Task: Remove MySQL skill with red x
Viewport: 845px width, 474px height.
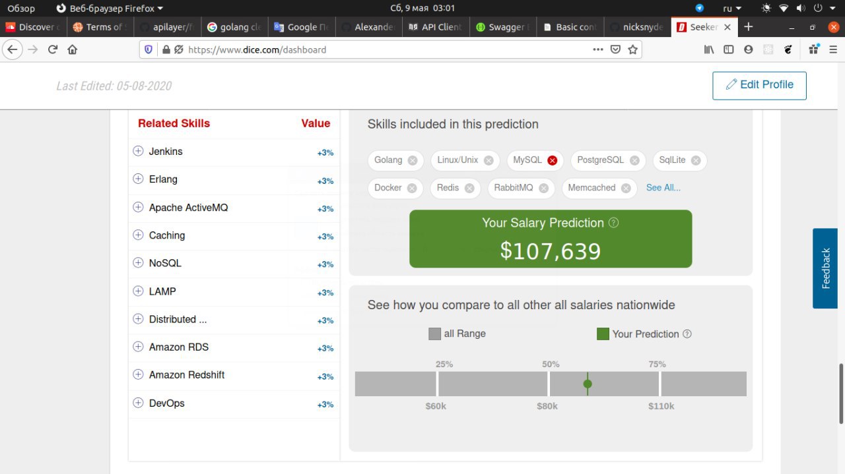Action: 553,160
